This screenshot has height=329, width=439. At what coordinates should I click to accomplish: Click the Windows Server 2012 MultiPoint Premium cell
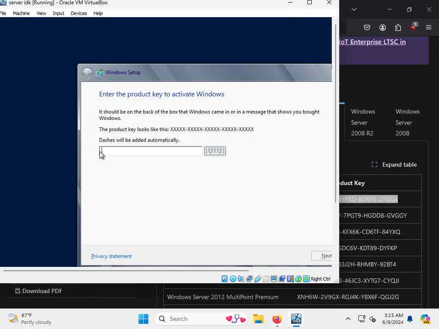(x=223, y=297)
